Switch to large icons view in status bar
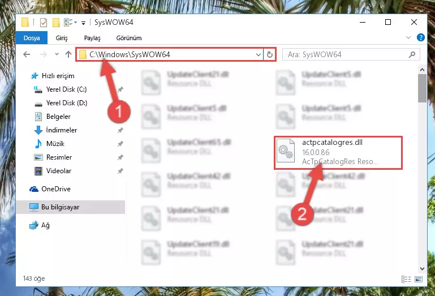 tap(419, 279)
